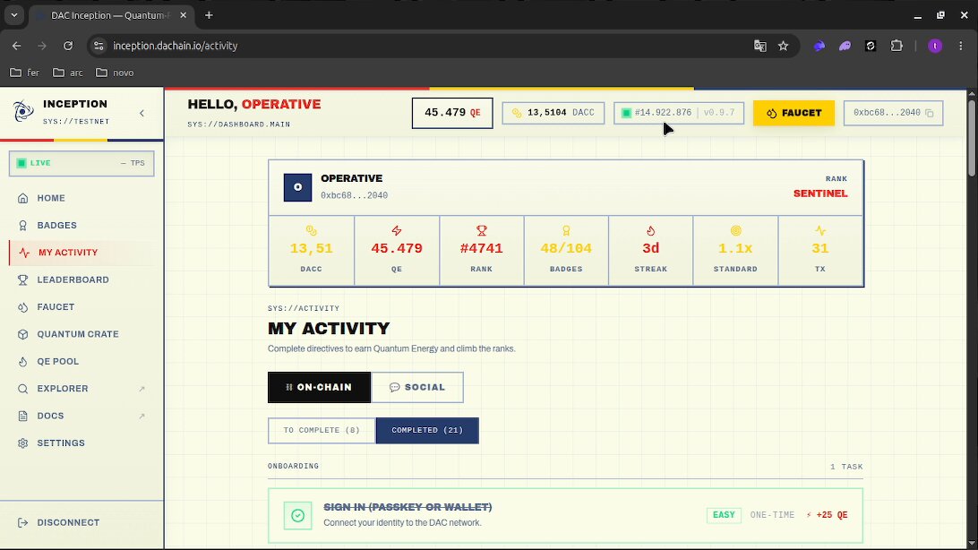Click the TX pulse stat icon
This screenshot has width=978, height=550.
click(x=820, y=231)
